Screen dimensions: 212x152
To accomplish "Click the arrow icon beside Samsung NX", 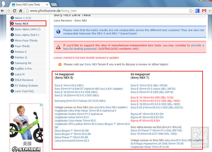I will tap(12, 63).
